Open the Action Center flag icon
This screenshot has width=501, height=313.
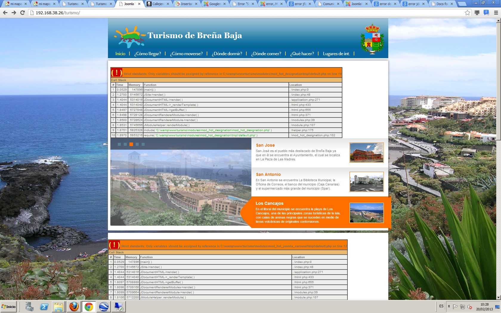tap(455, 306)
